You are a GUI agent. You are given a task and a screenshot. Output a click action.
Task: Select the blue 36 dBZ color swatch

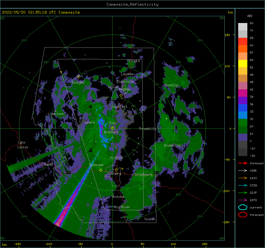click(243, 108)
